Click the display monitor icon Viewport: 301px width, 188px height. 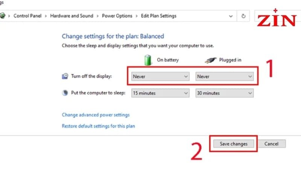point(65,76)
